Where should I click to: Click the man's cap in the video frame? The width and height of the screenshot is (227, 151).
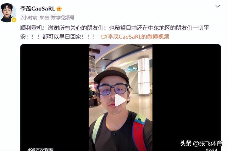(x=111, y=75)
